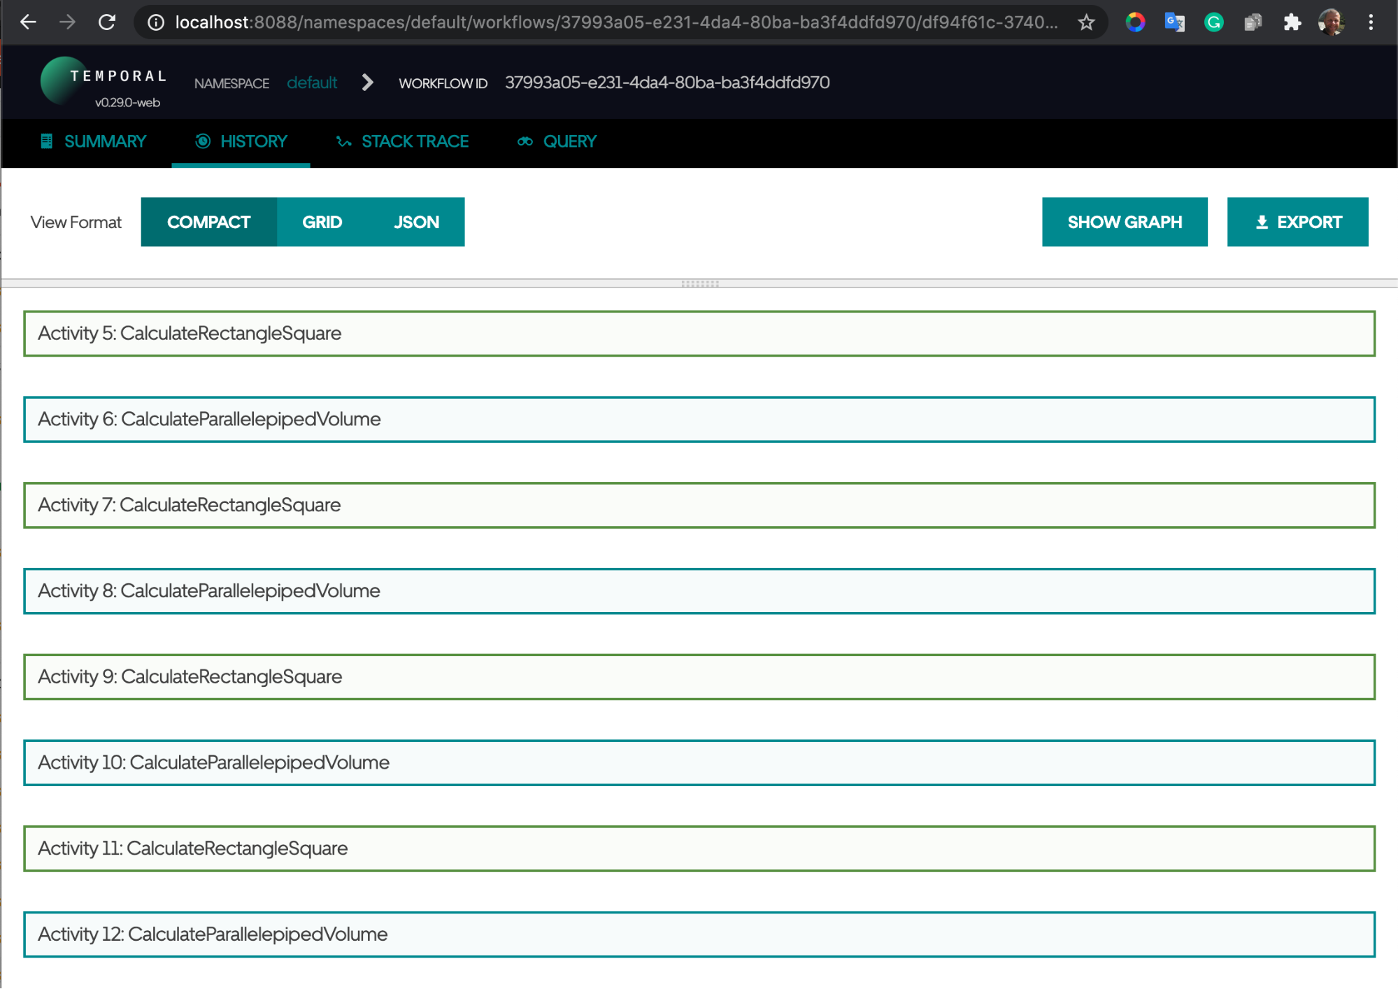1398x989 pixels.
Task: Go back with browser back arrow
Action: [x=28, y=22]
